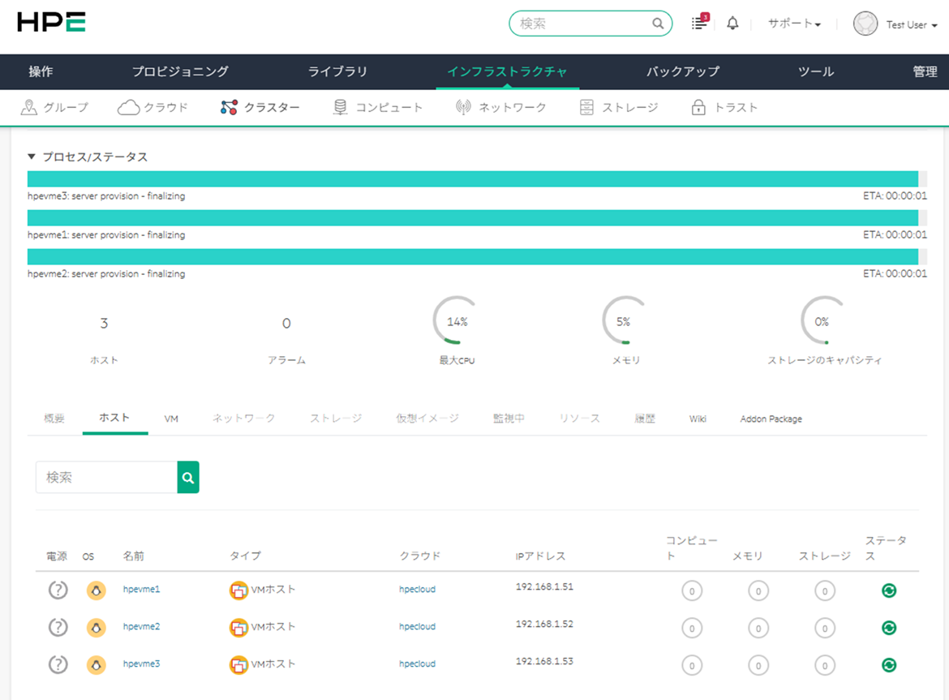949x700 pixels.
Task: Click the HPE logo
Action: (52, 23)
